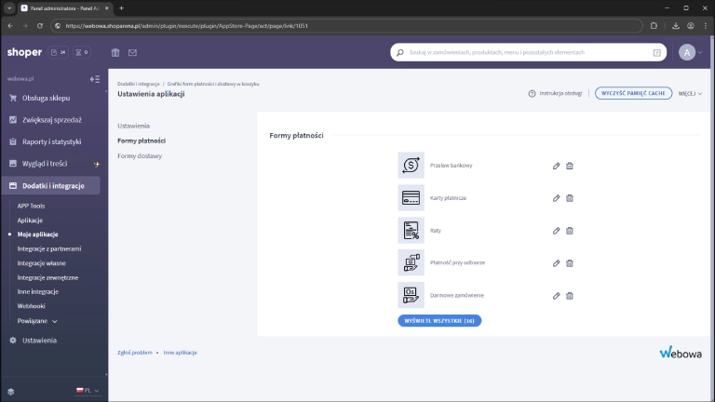Click the Wyczyść pamięć cache button
The image size is (715, 402).
click(632, 94)
